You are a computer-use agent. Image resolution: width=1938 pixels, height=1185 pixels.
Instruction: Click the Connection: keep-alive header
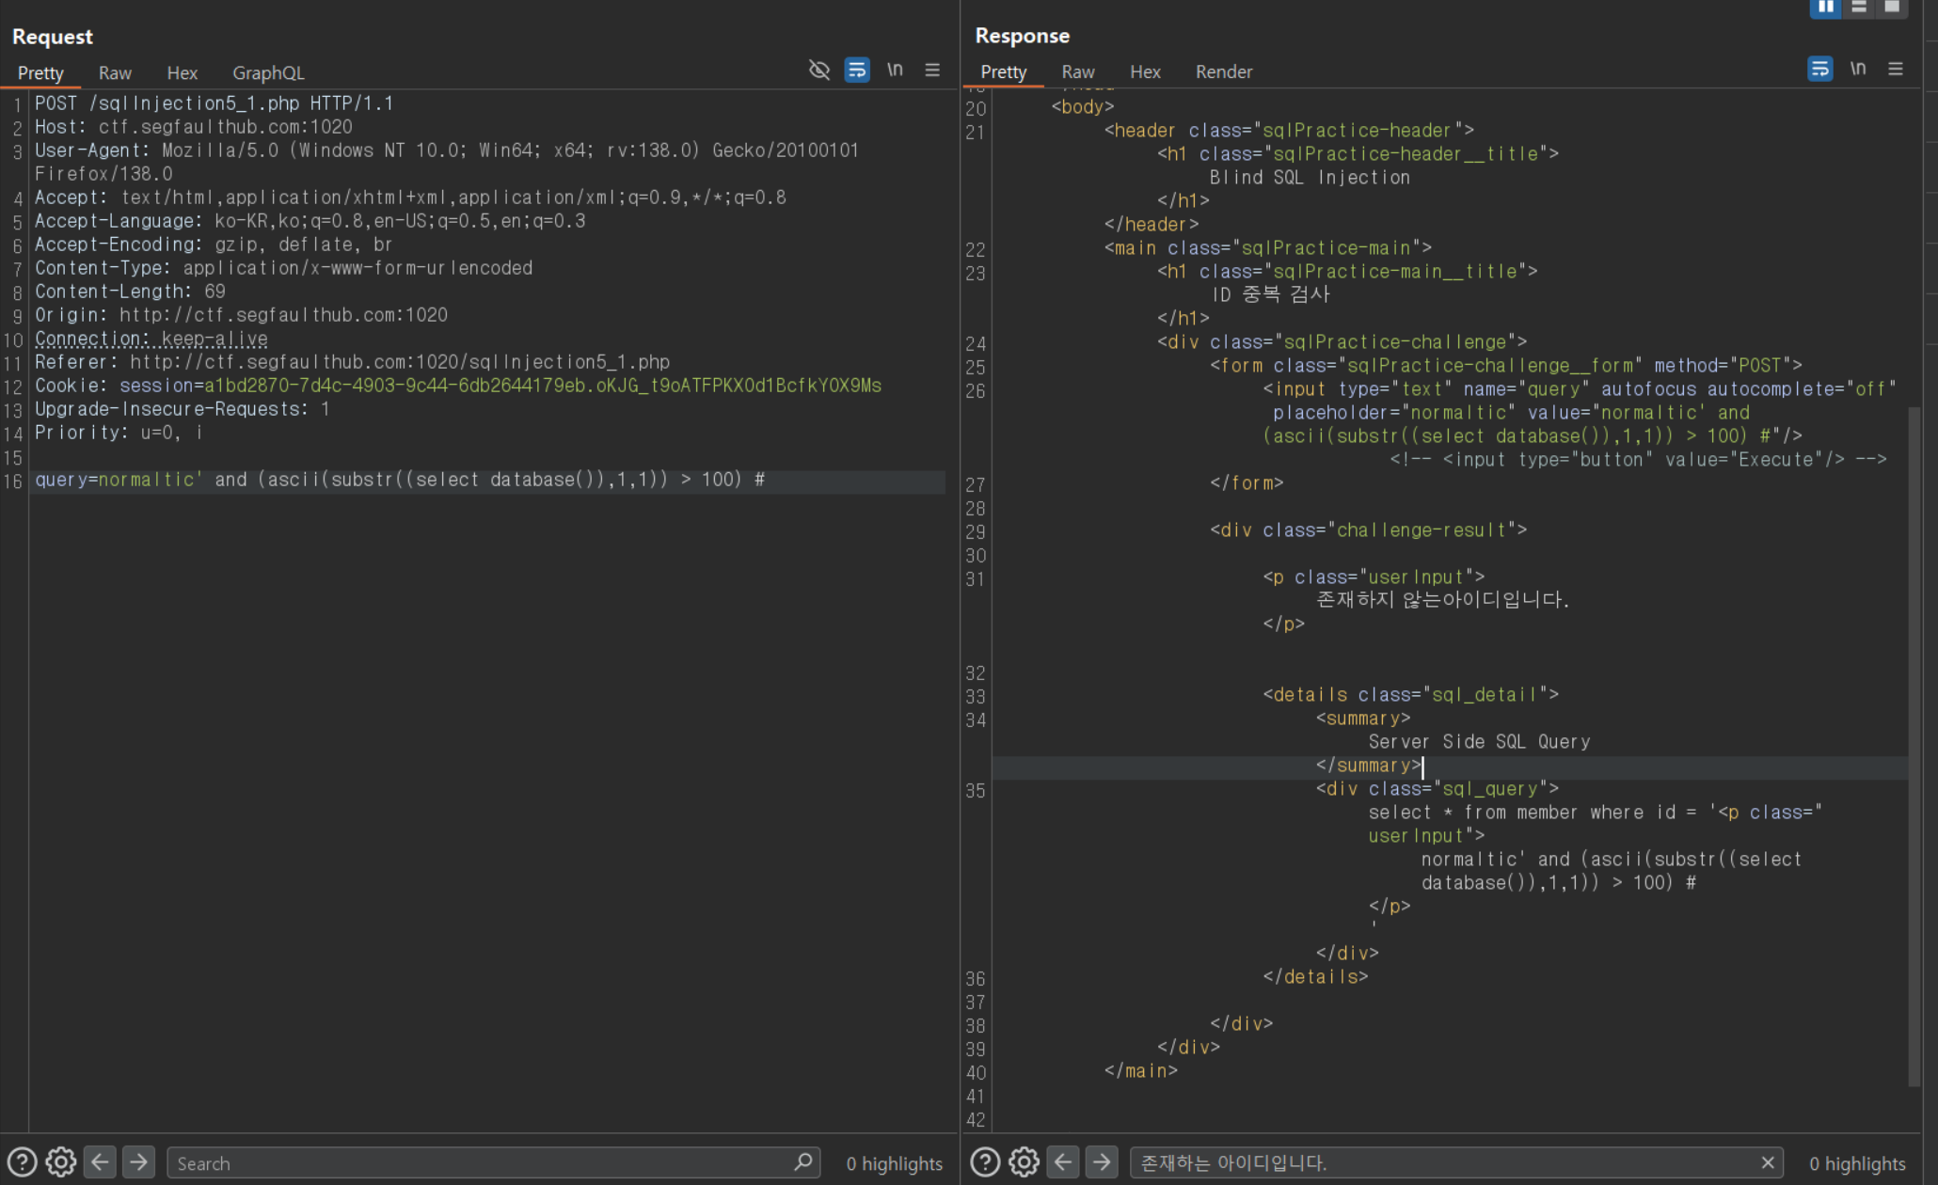151,339
